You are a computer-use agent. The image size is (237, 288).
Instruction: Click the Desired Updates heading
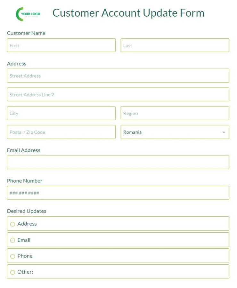coord(27,211)
